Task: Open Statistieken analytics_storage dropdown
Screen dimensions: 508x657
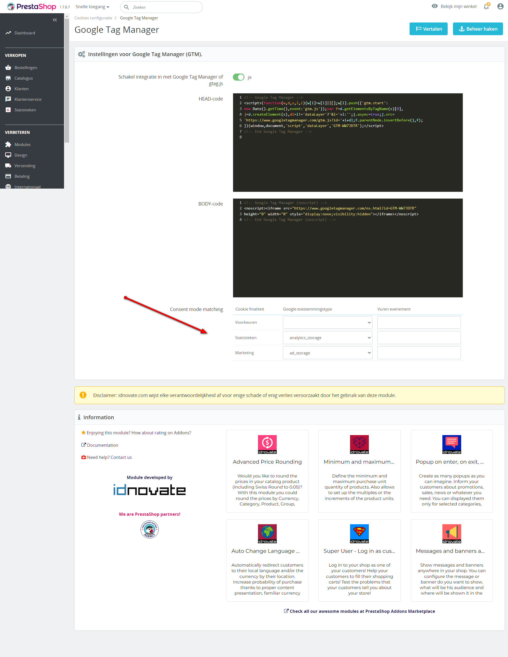Action: coord(328,337)
